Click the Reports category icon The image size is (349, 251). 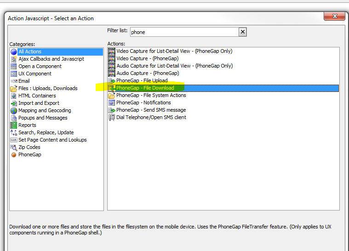(x=14, y=125)
